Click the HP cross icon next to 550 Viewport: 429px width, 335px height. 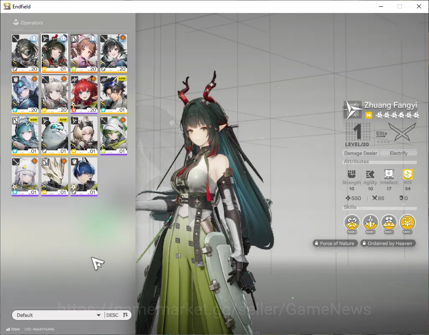click(348, 198)
